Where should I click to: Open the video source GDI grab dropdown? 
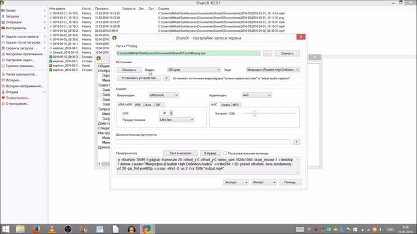point(194,70)
